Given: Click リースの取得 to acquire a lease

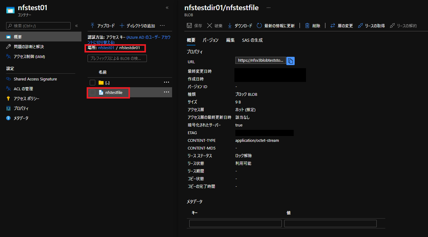Looking at the screenshot, I should pos(371,26).
